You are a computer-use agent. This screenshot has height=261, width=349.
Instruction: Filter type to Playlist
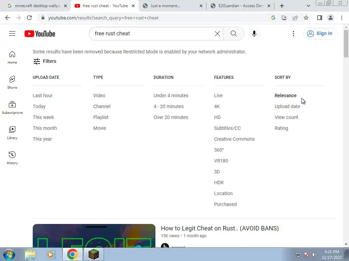[x=101, y=117]
